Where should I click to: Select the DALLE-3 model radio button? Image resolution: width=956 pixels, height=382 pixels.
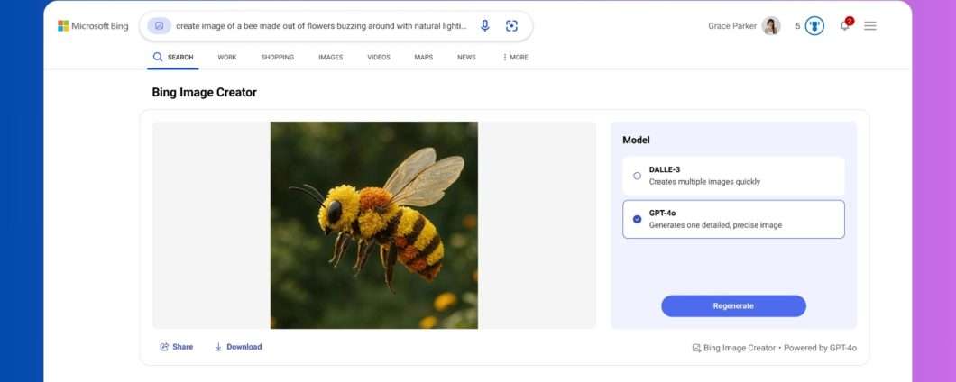click(x=638, y=176)
